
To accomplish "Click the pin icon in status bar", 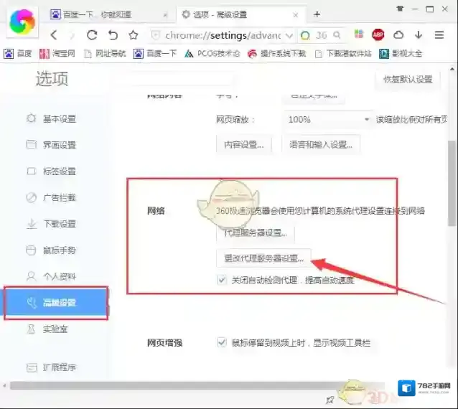I will pos(330,400).
